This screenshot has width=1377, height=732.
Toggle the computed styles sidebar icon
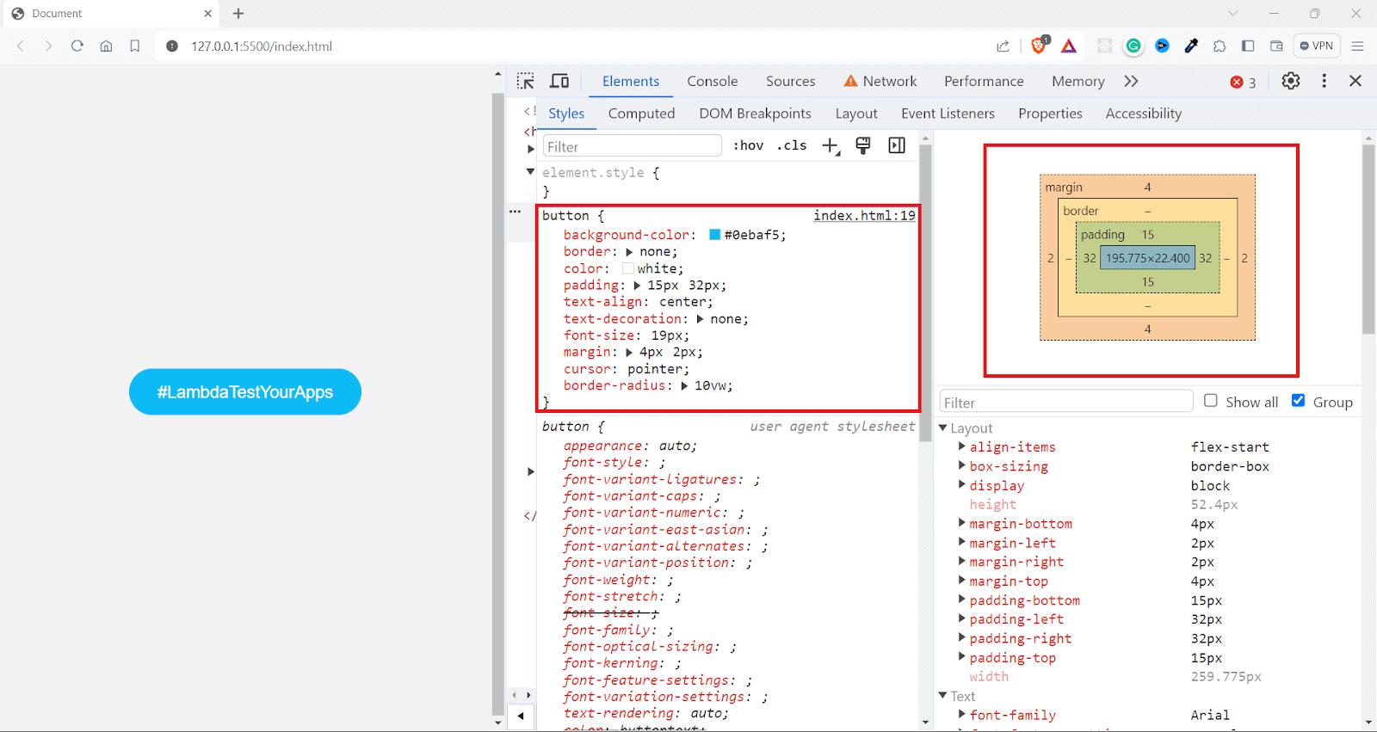897,145
